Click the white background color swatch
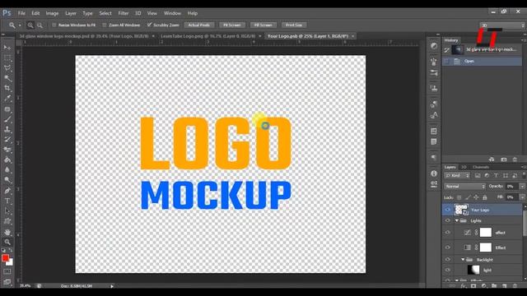This screenshot has height=296, width=527. tap(11, 262)
